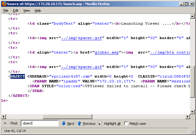Open the Edit menu

(16, 11)
